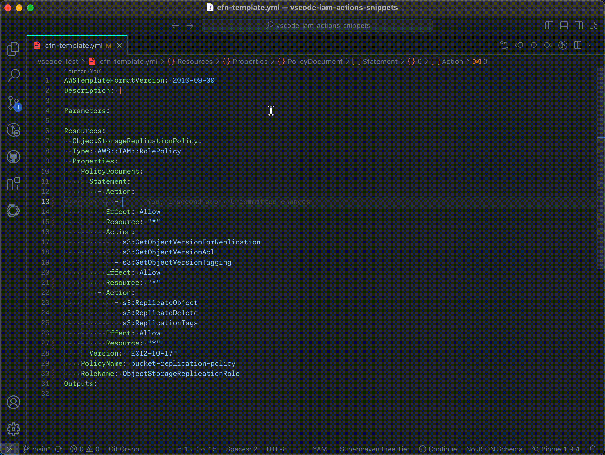Open the GitHub sidebar icon
The width and height of the screenshot is (605, 455).
pos(13,157)
